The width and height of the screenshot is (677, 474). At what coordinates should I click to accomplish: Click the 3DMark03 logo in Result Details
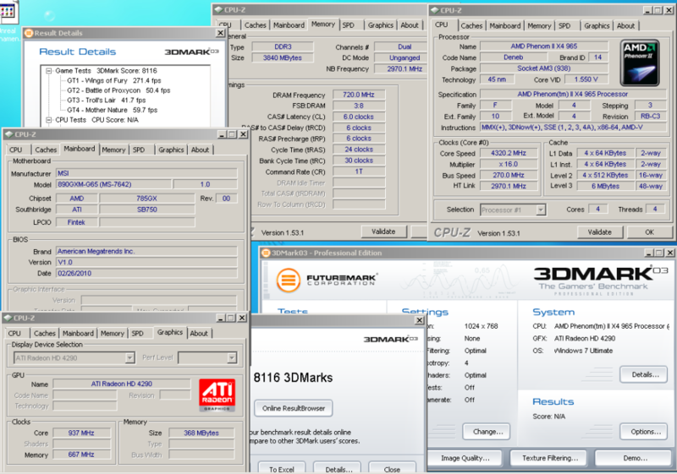194,52
